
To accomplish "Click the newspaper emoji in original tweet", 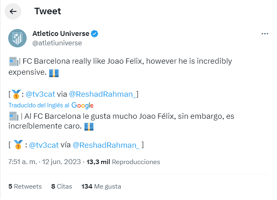I will coord(13,62).
